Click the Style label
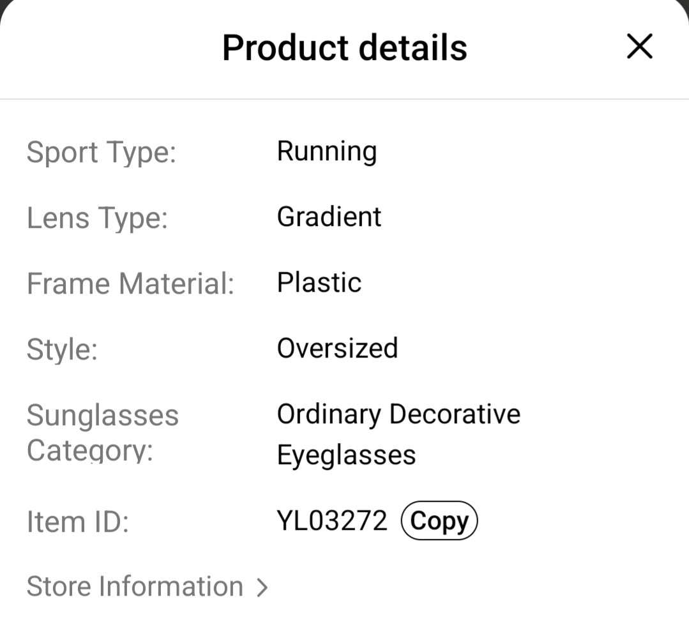Image resolution: width=689 pixels, height=641 pixels. (x=61, y=350)
